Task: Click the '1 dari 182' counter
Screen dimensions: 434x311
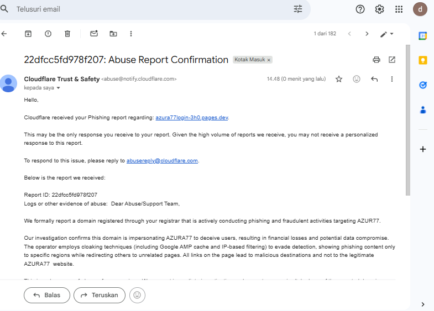Action: tap(325, 34)
